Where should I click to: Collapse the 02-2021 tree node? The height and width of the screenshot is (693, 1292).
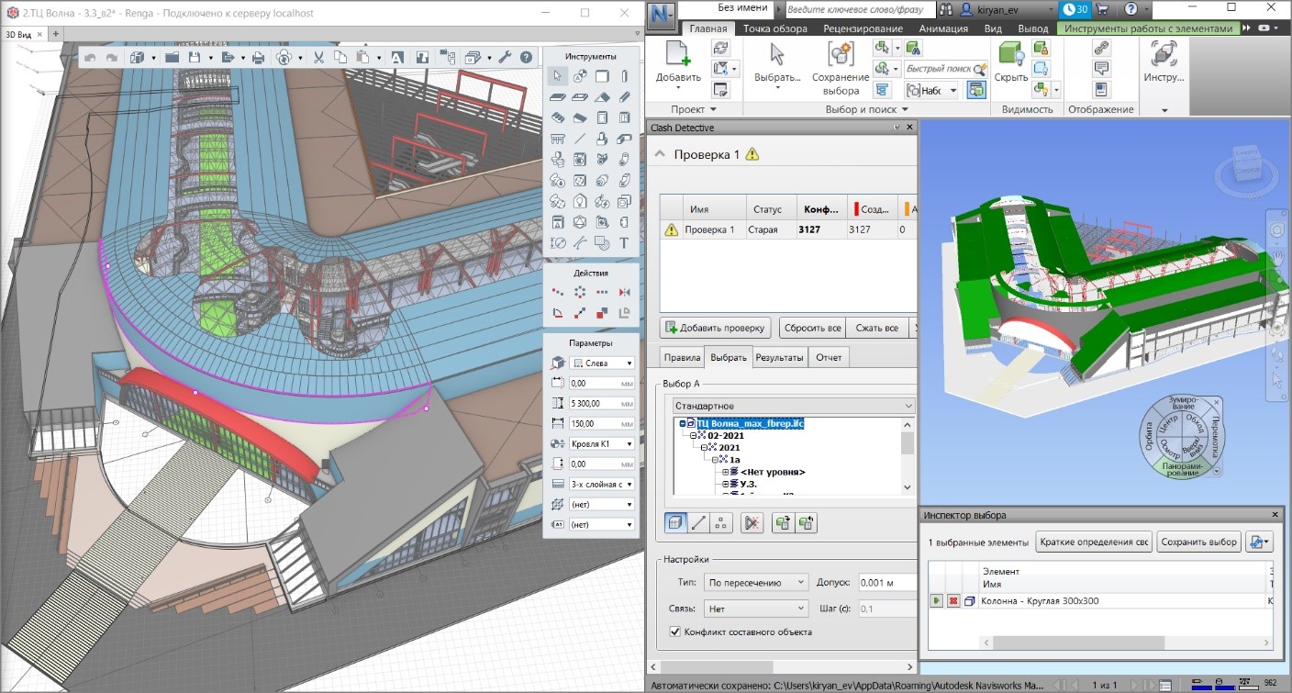point(694,436)
